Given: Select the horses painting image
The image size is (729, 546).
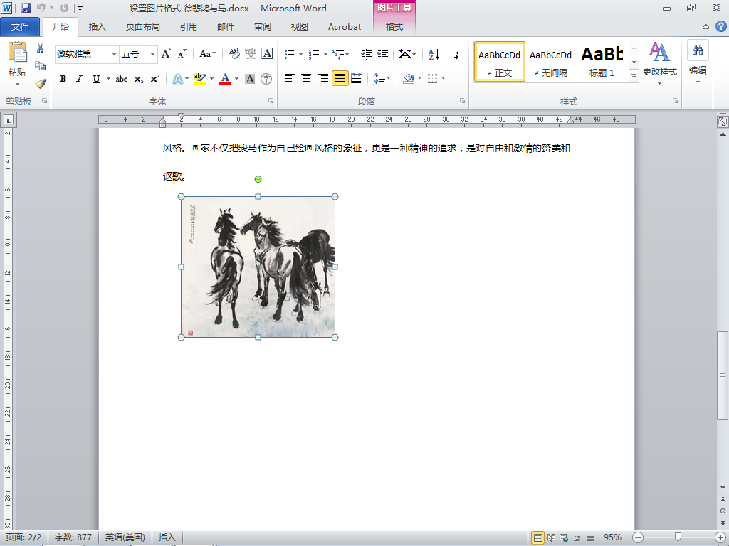Looking at the screenshot, I should click(258, 267).
